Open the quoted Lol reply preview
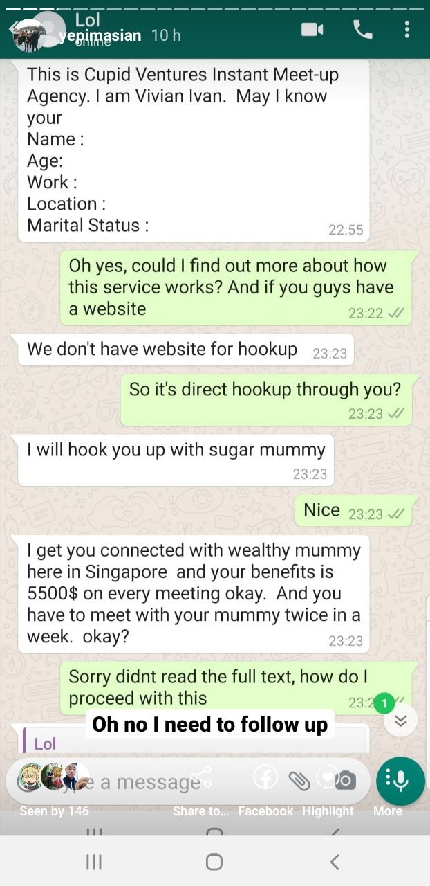This screenshot has height=886, width=430. coord(194,740)
